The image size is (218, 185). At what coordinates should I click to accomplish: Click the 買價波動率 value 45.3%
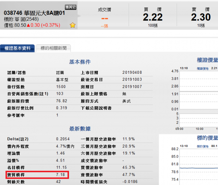click(x=129, y=167)
